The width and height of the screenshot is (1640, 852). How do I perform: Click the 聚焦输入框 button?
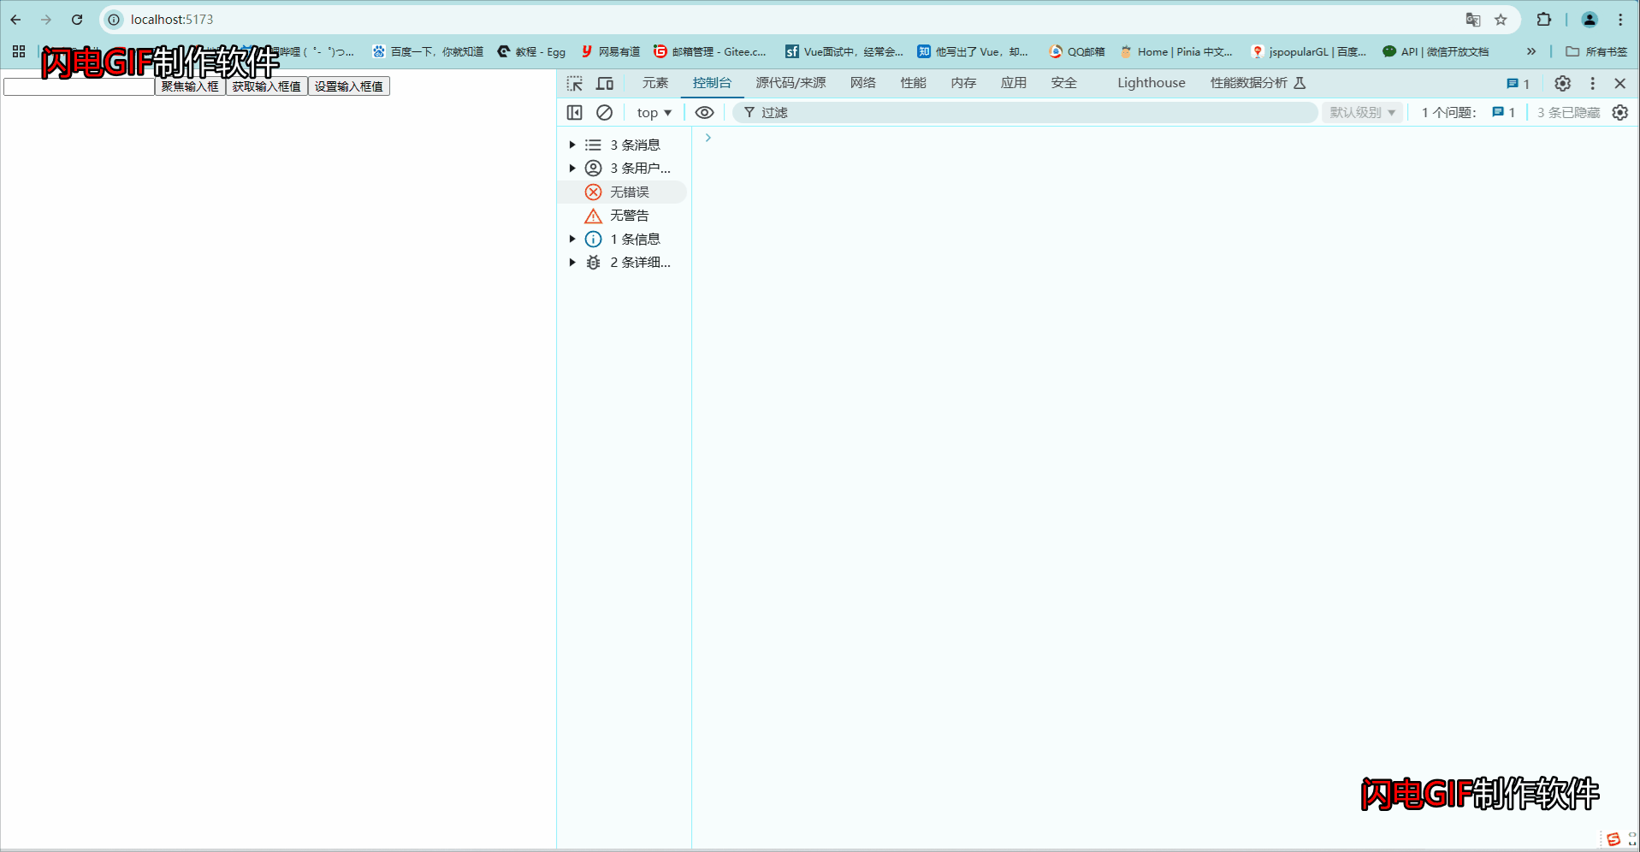[x=189, y=86]
